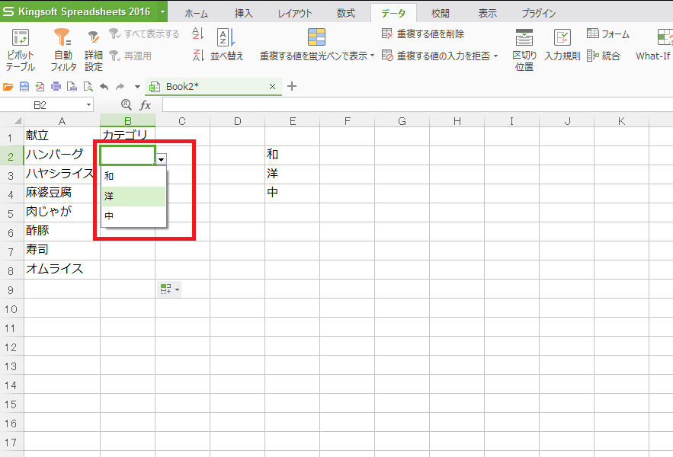Click the B2 cell dropdown arrow
The width and height of the screenshot is (673, 457).
tap(161, 159)
